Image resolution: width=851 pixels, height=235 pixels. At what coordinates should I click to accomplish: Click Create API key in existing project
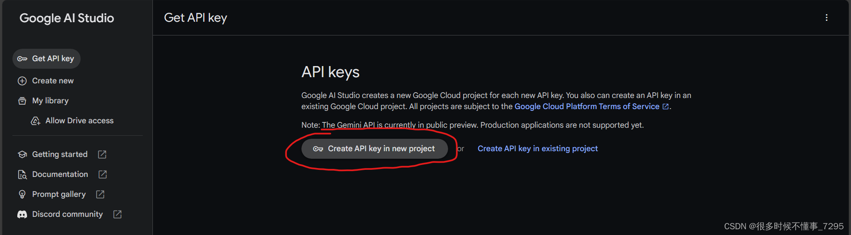tap(538, 149)
